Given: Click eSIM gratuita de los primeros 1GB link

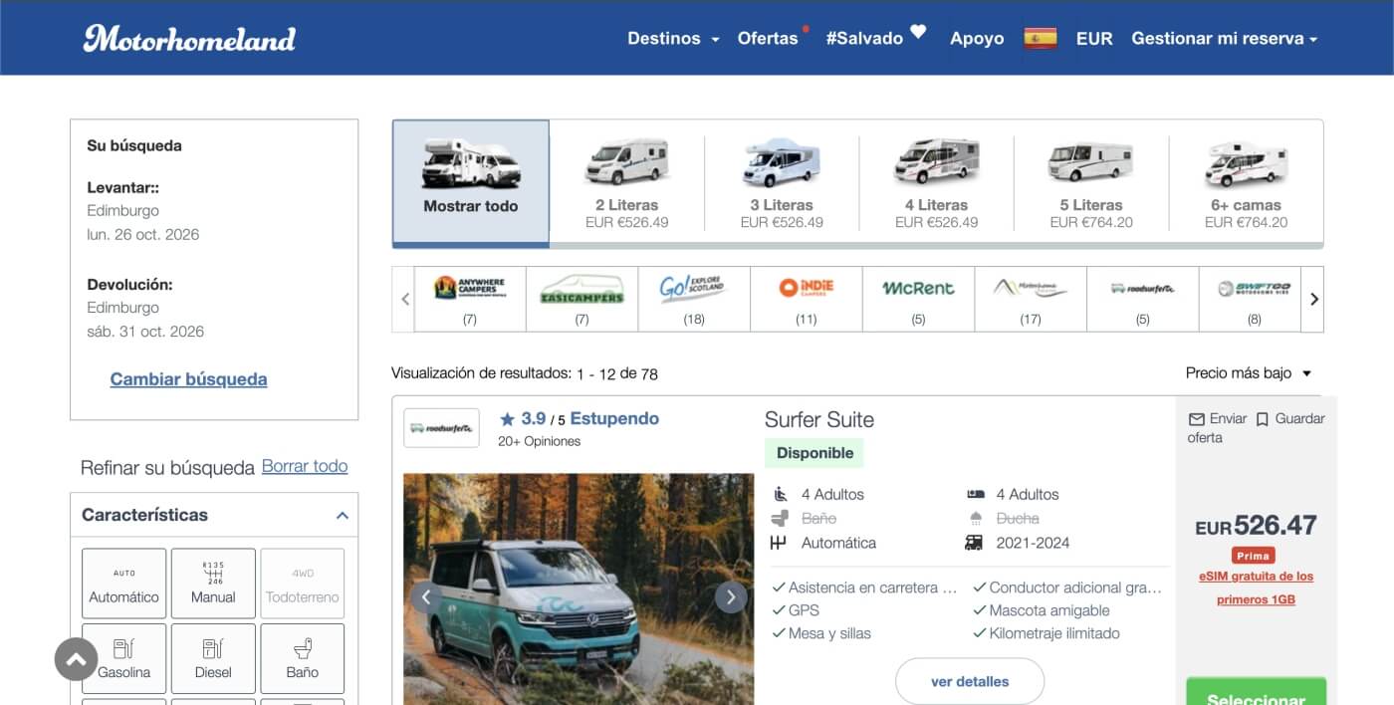Looking at the screenshot, I should click(1256, 587).
